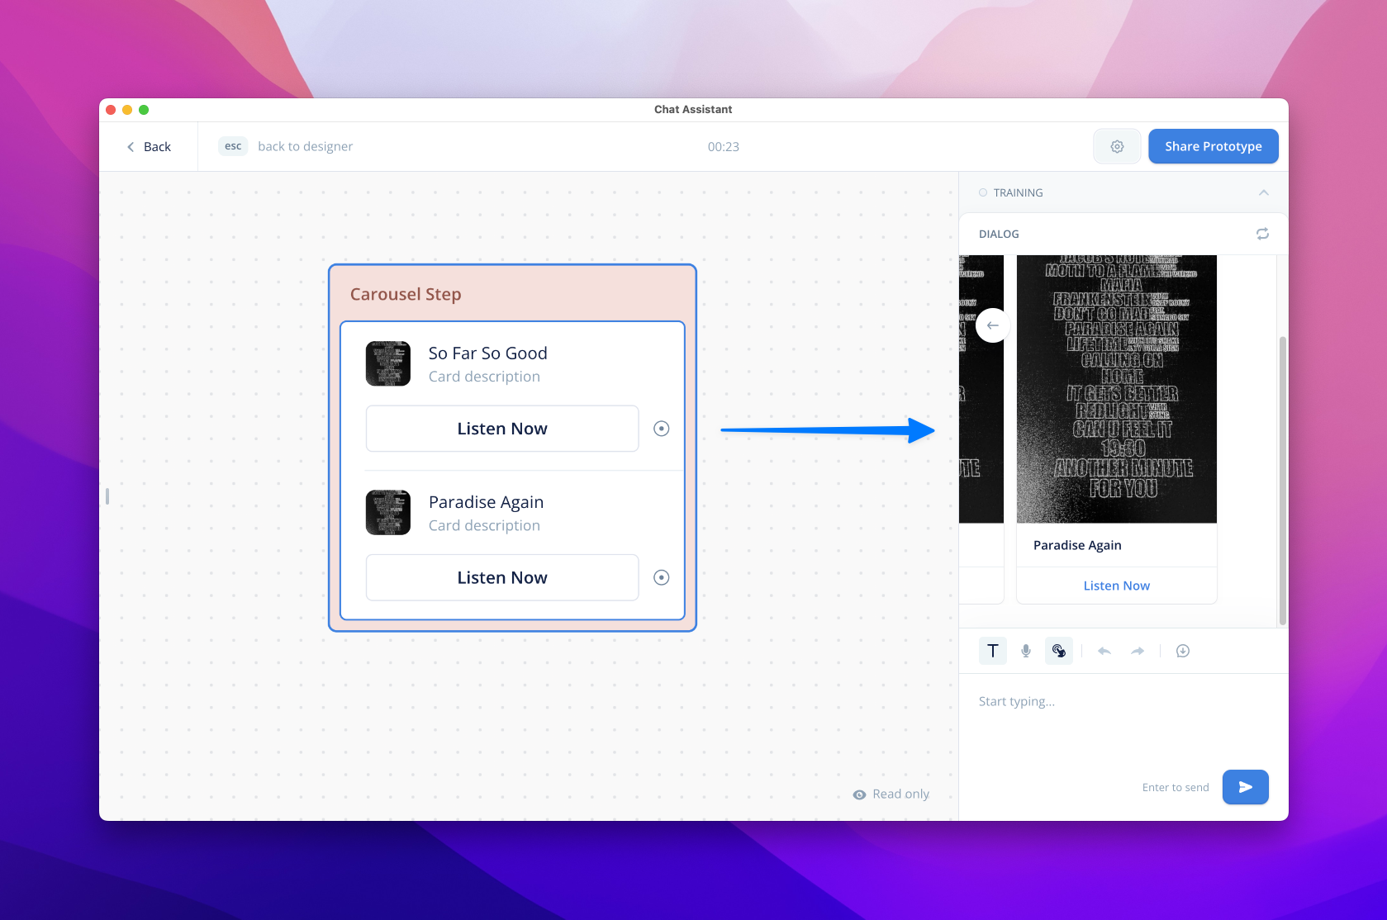Send message with blue arrow button
Viewport: 1387px width, 920px height.
point(1245,787)
